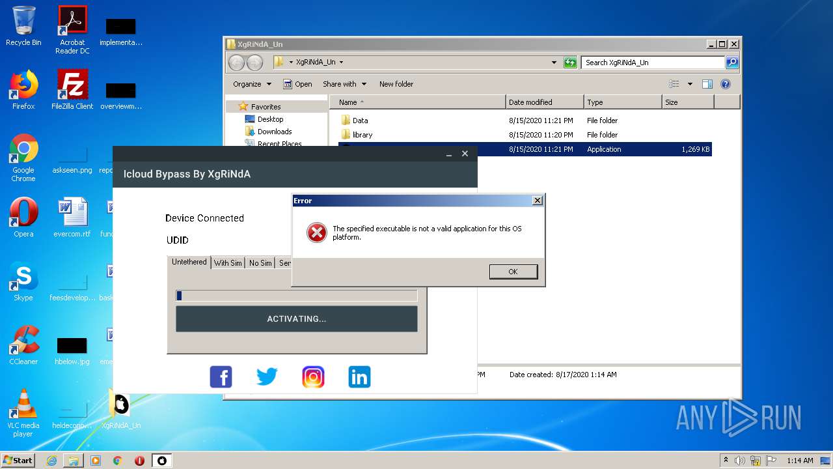Open the LinkedIn icon link
Screen dimensions: 833x469
click(359, 377)
